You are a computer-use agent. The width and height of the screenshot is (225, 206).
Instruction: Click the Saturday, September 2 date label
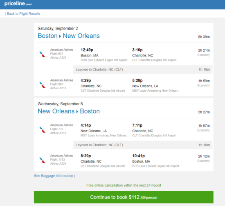tap(58, 28)
